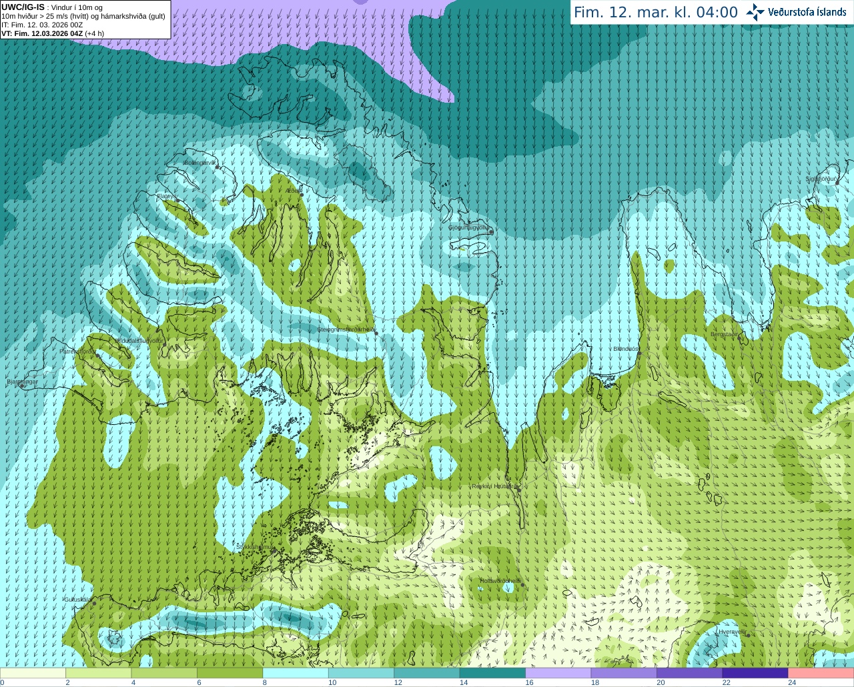Click the Gjögurflugvöllur station label
The width and height of the screenshot is (854, 687).
tap(468, 227)
